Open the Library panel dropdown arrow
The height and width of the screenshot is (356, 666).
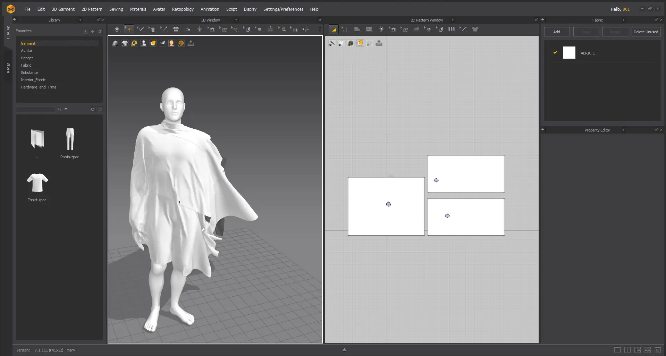(80, 20)
